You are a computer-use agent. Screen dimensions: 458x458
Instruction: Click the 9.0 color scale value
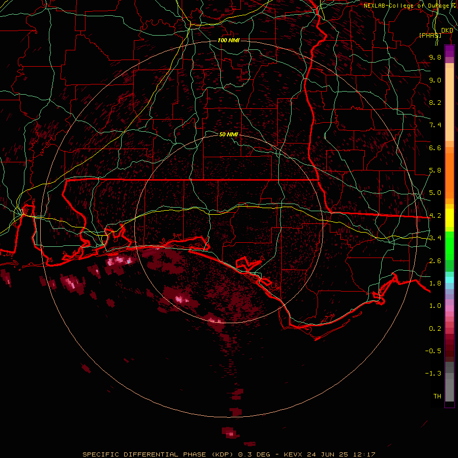pyautogui.click(x=435, y=80)
